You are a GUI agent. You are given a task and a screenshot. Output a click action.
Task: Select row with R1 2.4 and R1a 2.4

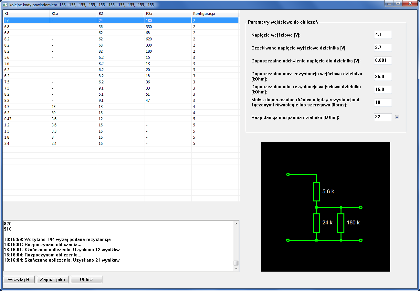(121, 143)
